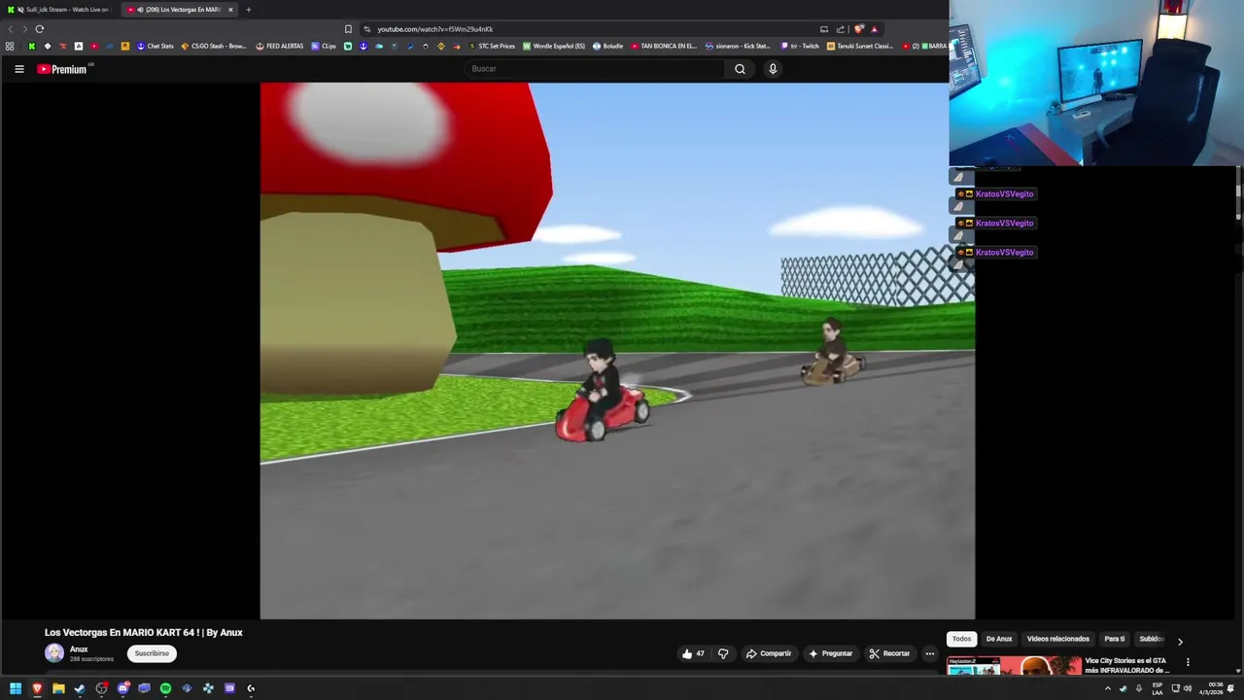Open the Wordle Español bookmark
1244x700 pixels.
pos(554,46)
